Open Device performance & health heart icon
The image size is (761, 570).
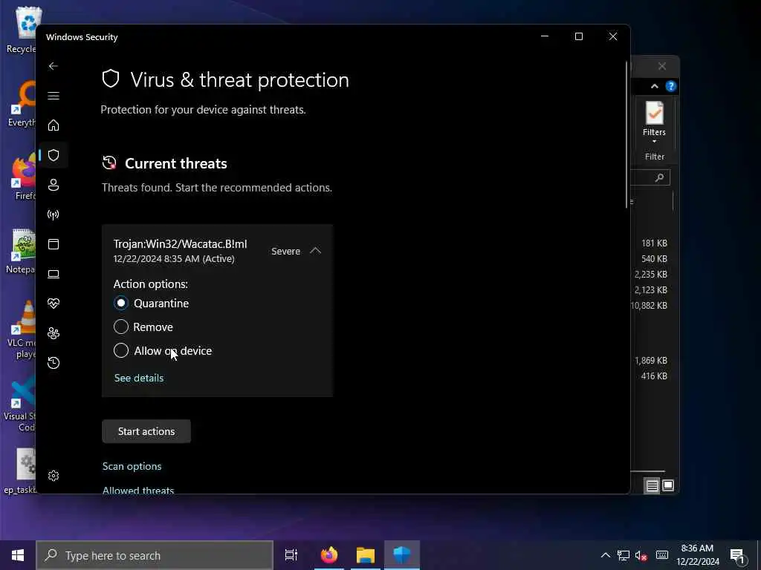(x=54, y=304)
